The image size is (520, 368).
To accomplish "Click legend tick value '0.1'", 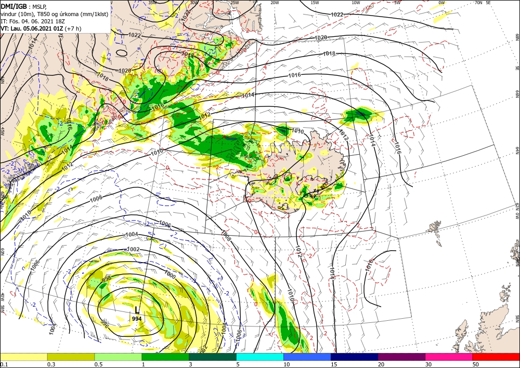I will pos(3,364).
